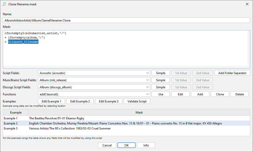Close the Clone filename mask dialog
Screen dimensions: 253x152
tap(247, 4)
